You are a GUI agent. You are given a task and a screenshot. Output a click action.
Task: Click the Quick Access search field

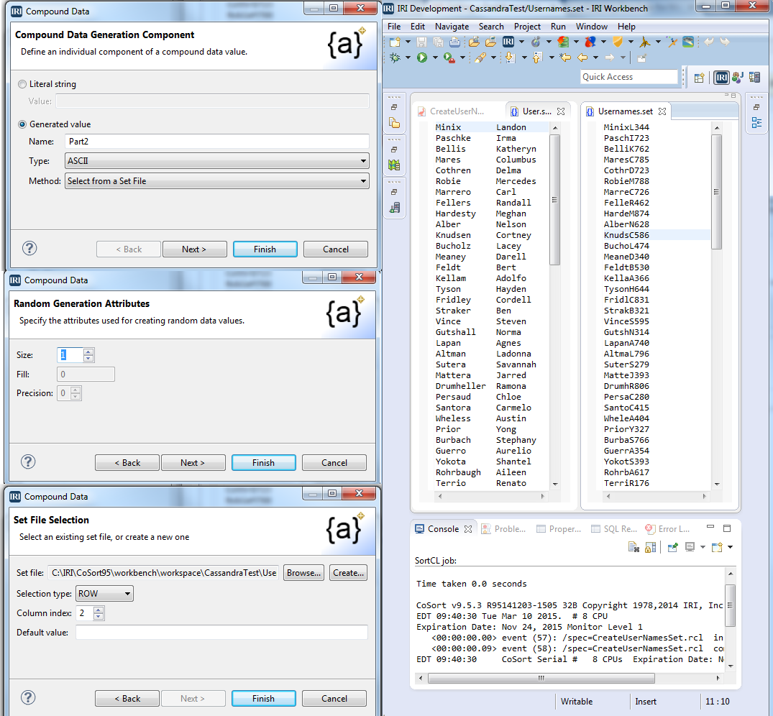[629, 77]
